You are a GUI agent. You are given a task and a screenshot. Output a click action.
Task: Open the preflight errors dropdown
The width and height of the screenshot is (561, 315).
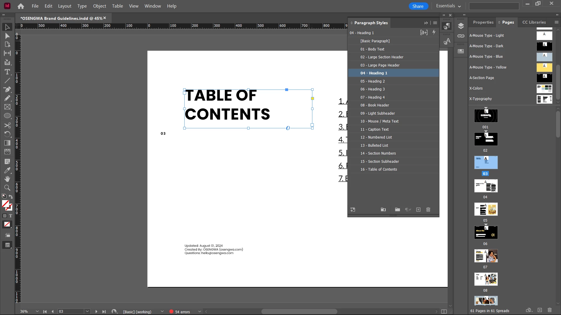[200, 311]
